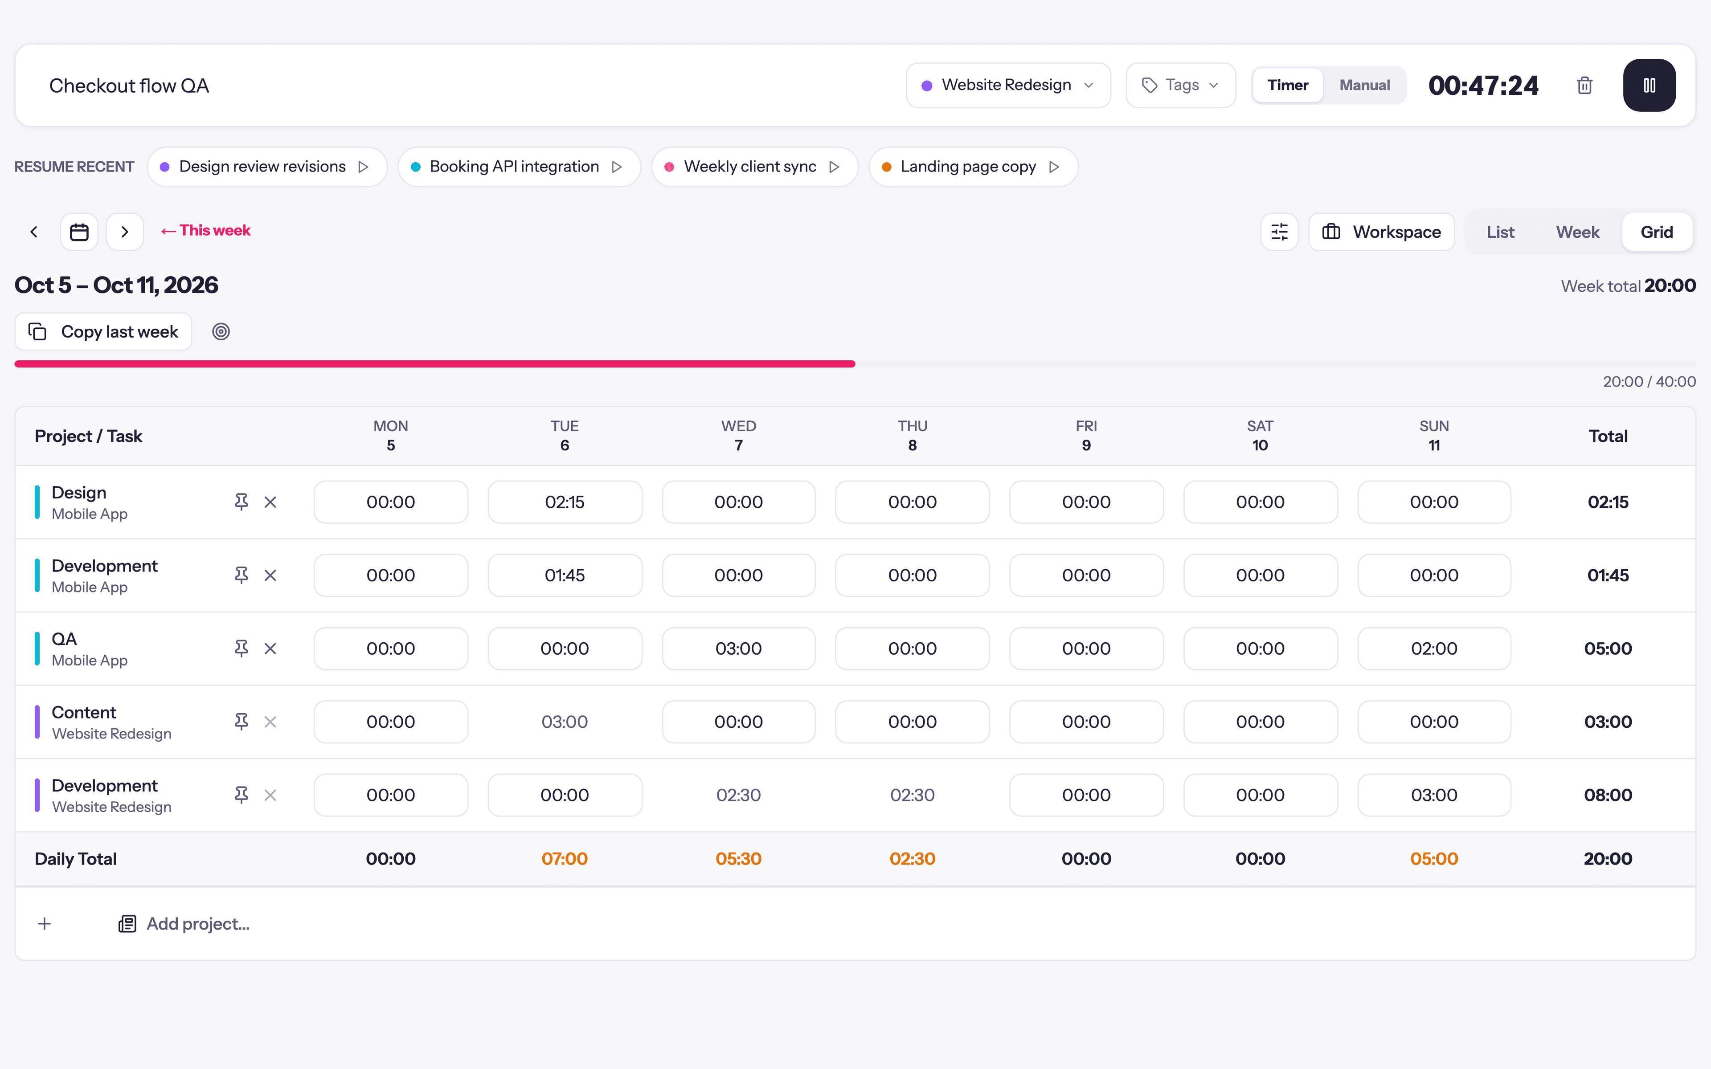
Task: Discard the current timer with trash icon
Action: [x=1584, y=86]
